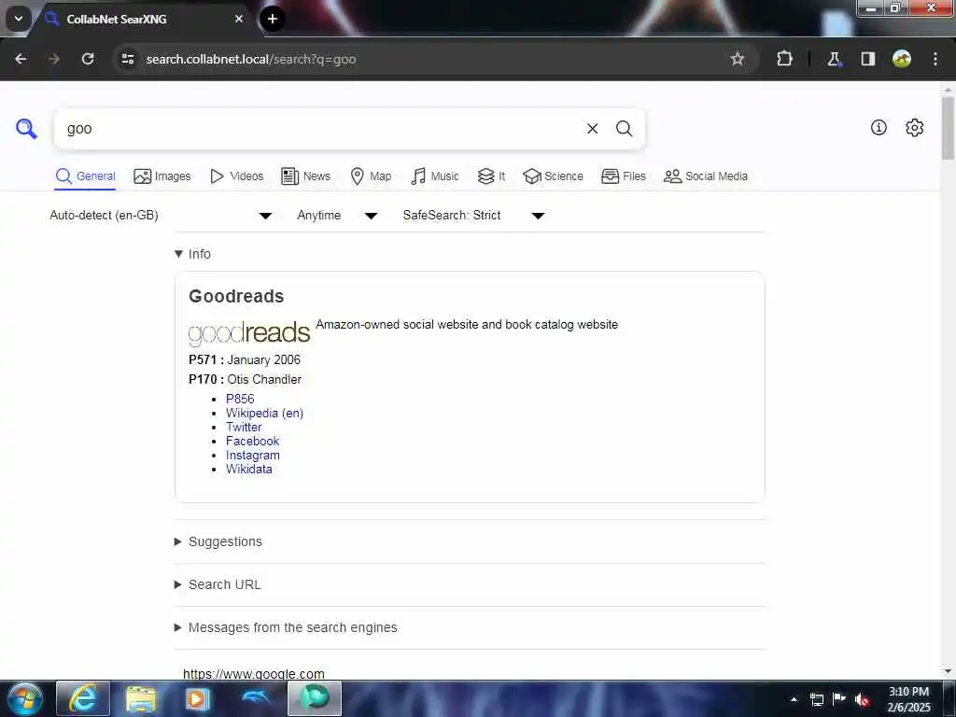Switch to the Social Media tab
The height and width of the screenshot is (717, 956).
coord(706,176)
